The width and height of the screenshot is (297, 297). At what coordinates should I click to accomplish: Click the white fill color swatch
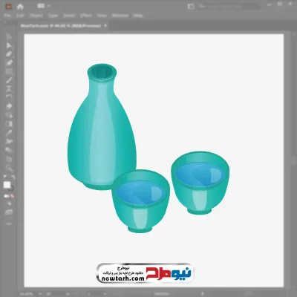7,185
